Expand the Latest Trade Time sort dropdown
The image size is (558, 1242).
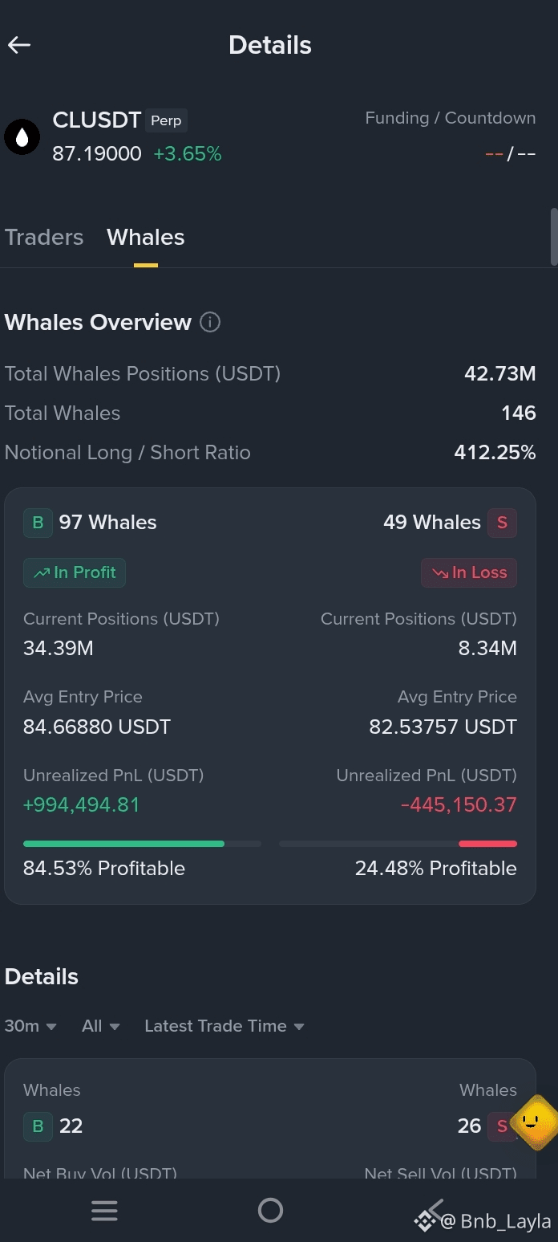click(224, 1026)
